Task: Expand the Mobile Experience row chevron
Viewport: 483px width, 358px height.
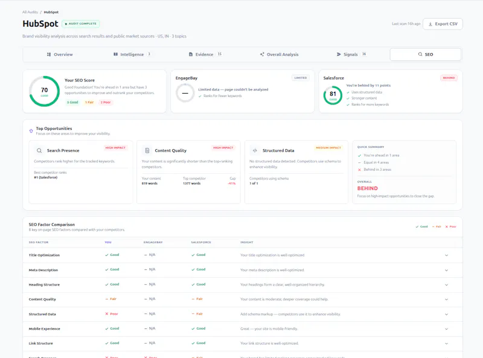Action: click(x=446, y=329)
